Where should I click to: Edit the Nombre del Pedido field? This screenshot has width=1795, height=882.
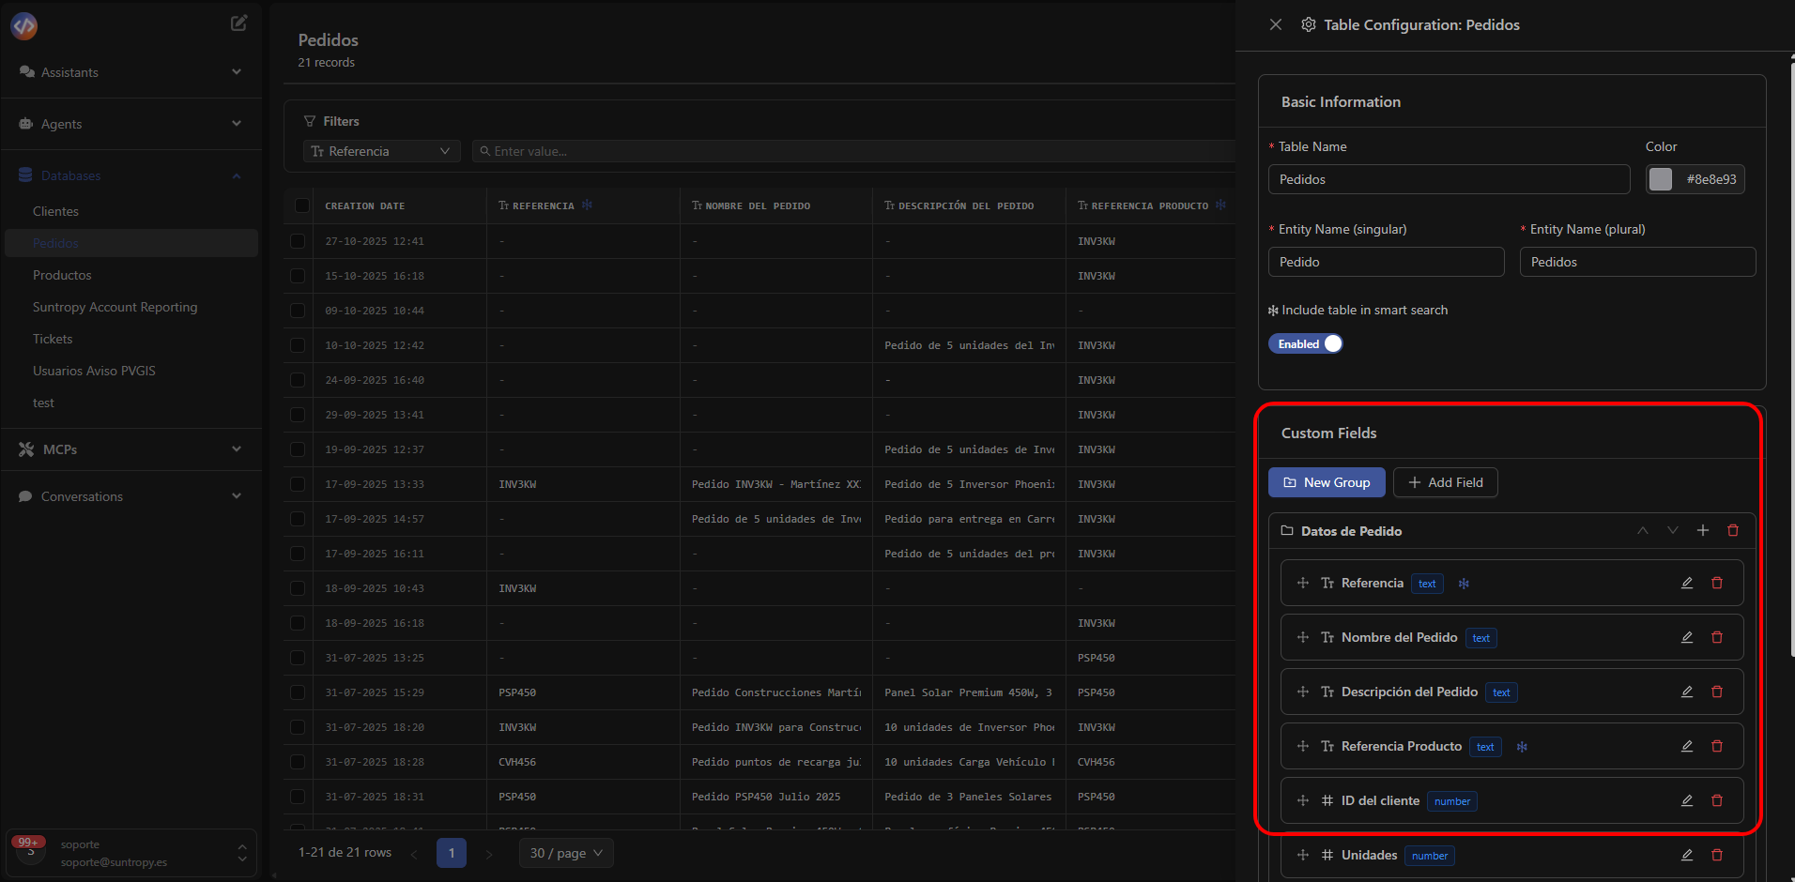[1687, 637]
